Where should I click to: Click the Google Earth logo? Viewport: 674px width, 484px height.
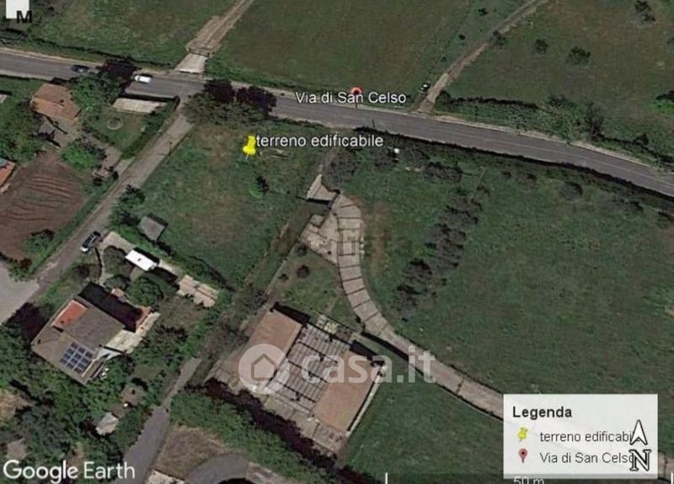[x=69, y=471]
